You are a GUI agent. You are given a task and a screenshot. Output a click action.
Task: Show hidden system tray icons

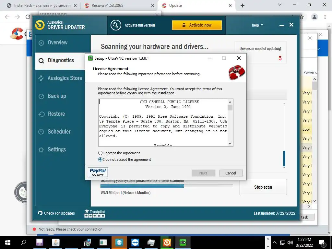275,243
